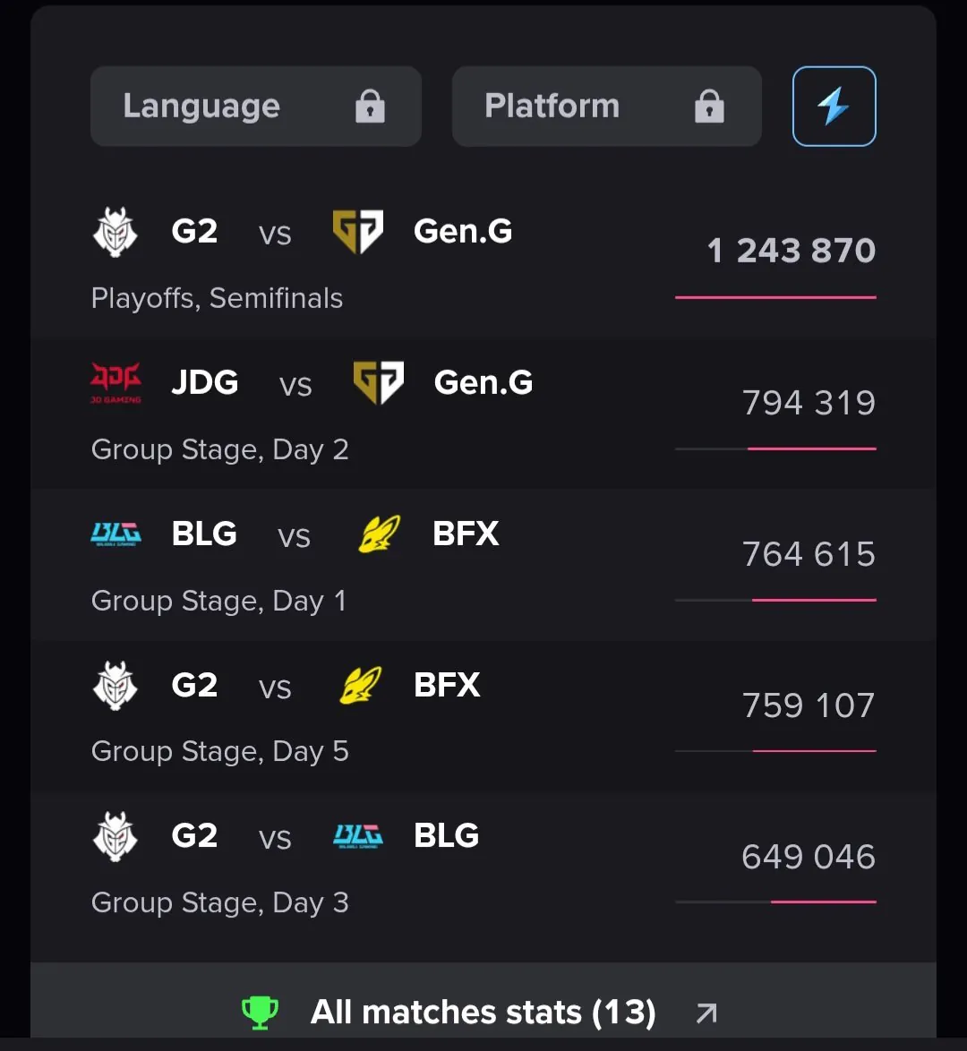Click the lightning bolt icon button

click(834, 107)
